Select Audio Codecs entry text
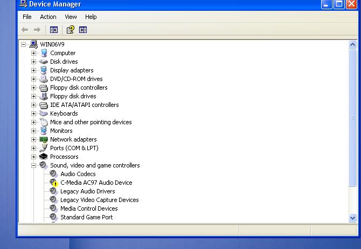The image size is (361, 249). [78, 174]
